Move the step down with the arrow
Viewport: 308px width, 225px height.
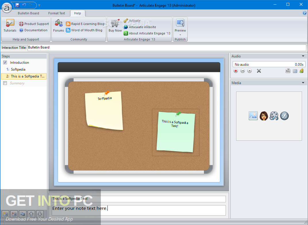[x=40, y=214]
